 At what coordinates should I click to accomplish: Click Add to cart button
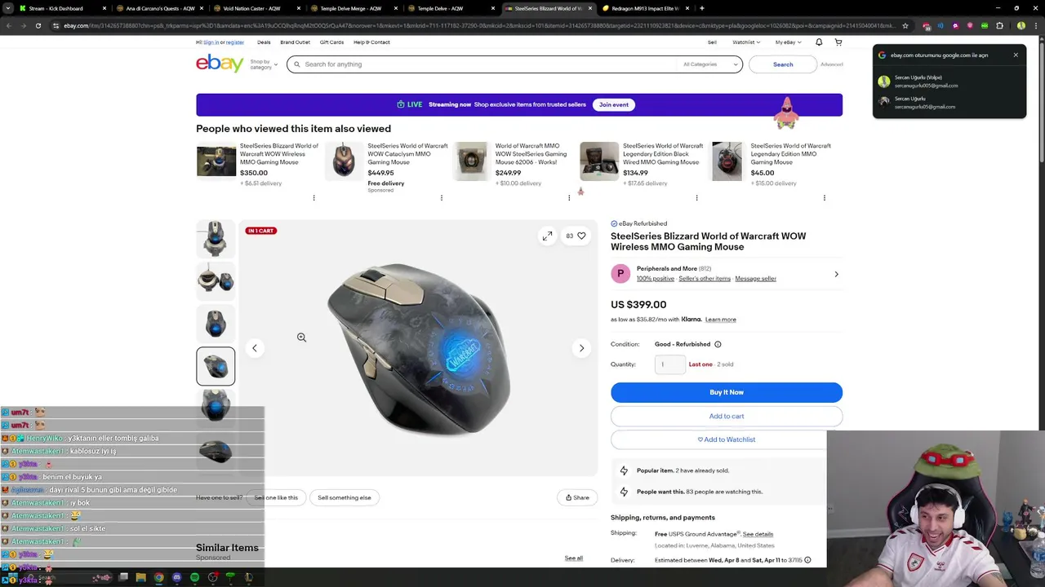click(x=726, y=416)
